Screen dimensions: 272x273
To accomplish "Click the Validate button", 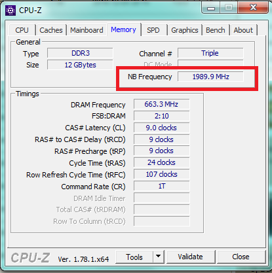I will point(190,257).
